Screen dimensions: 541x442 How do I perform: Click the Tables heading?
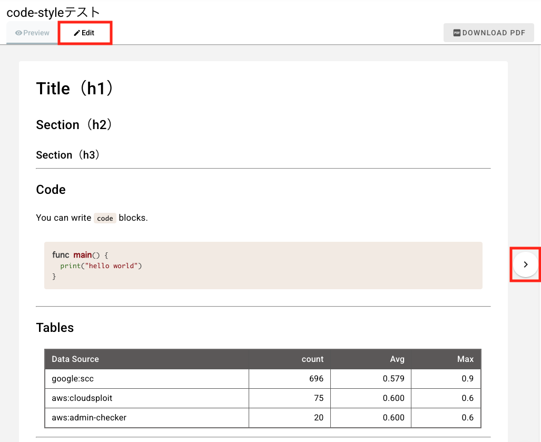click(x=55, y=328)
